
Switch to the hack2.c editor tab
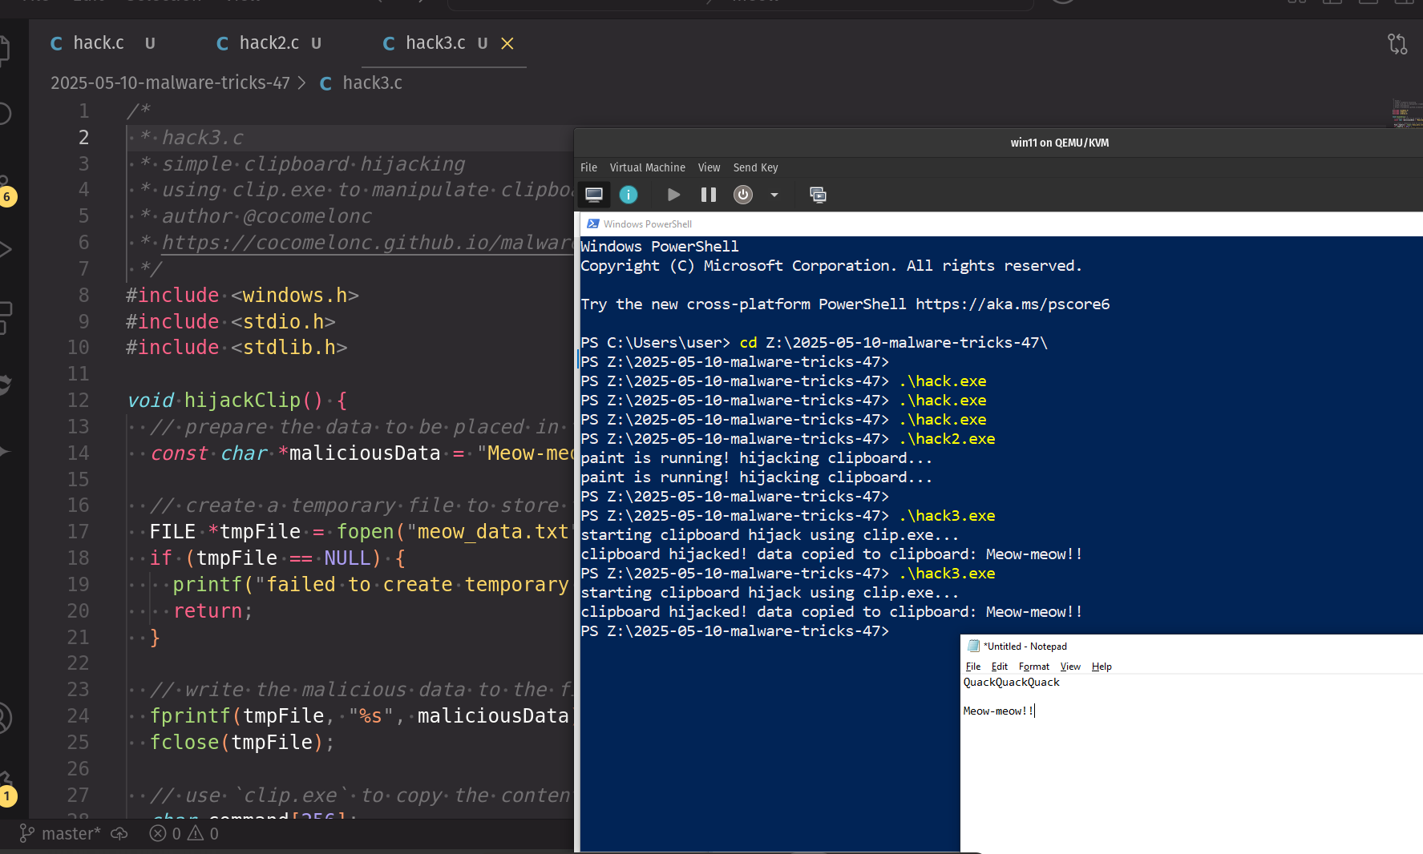click(269, 43)
